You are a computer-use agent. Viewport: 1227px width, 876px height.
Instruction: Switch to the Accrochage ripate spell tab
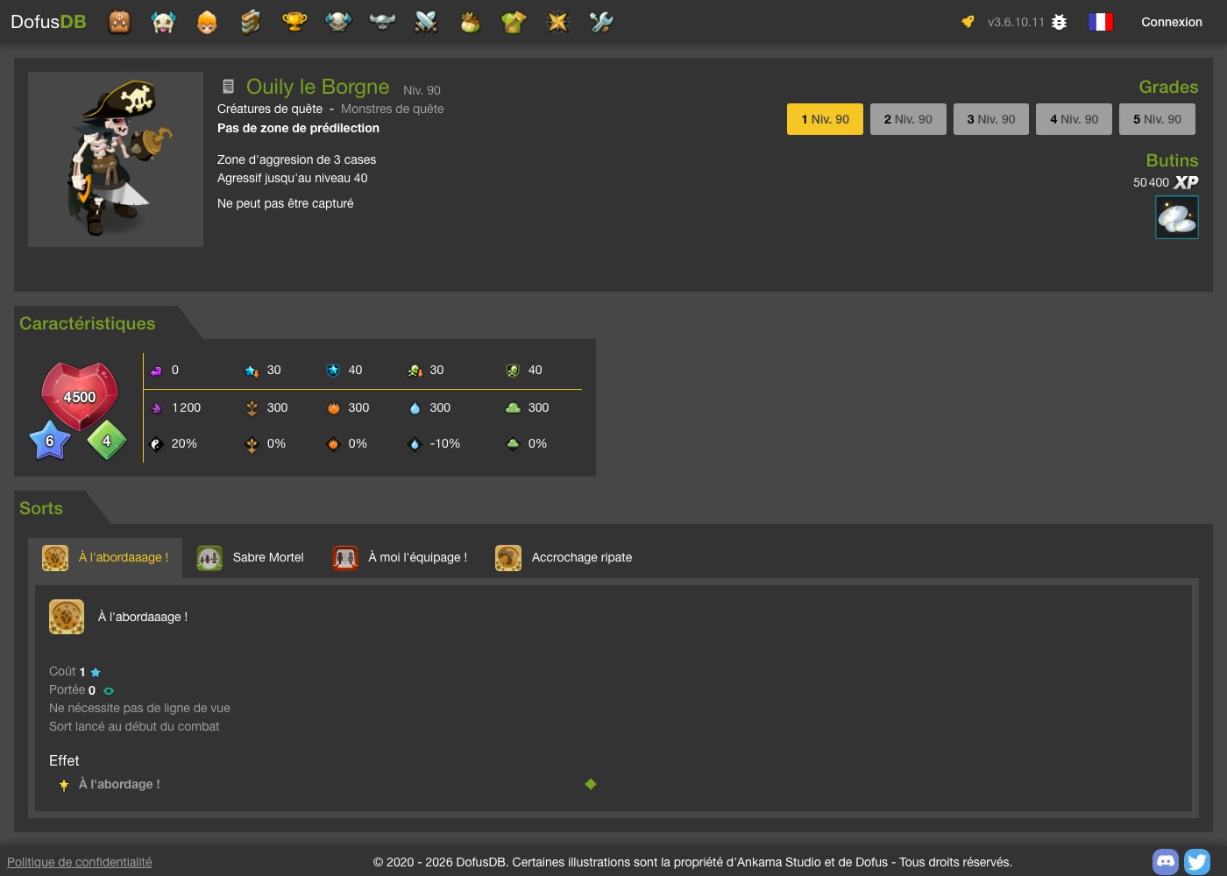564,558
